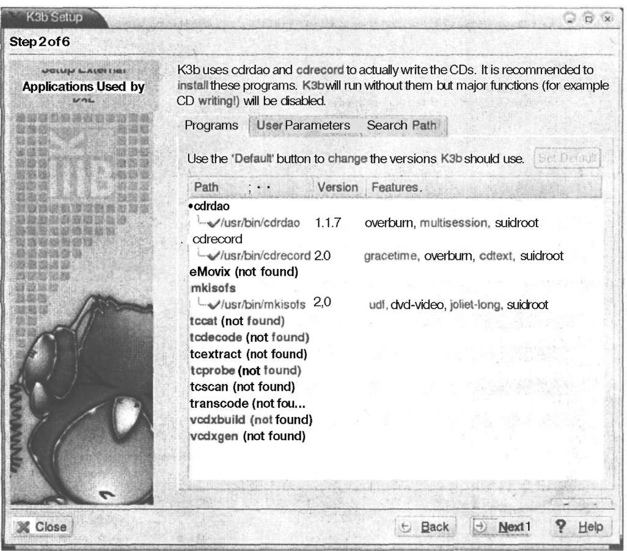
Task: Click the checkmark beside /usr/bin/cdrdao
Action: [214, 223]
